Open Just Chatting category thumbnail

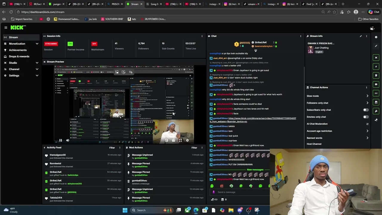point(310,50)
